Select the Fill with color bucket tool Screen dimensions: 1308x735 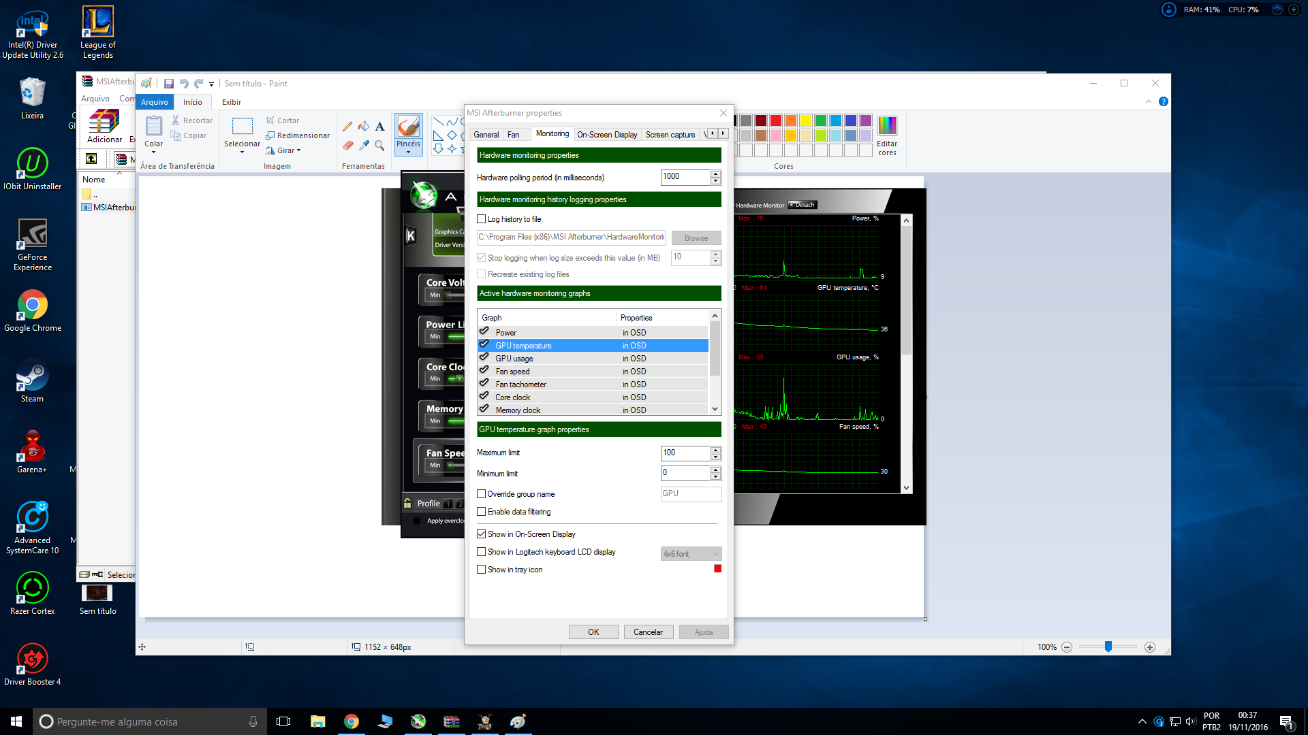click(x=364, y=127)
